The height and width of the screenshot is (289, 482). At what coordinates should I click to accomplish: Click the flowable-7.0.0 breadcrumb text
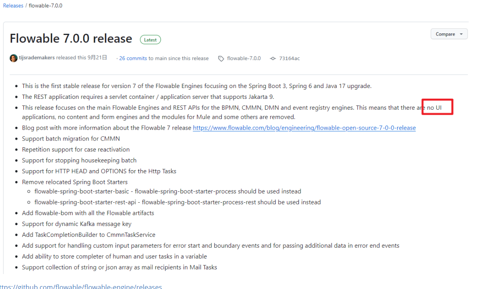45,6
